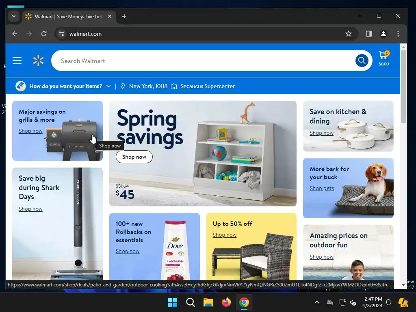This screenshot has width=416, height=312.
Task: Click the Shark cordless vacuum image
Action: tap(77, 224)
